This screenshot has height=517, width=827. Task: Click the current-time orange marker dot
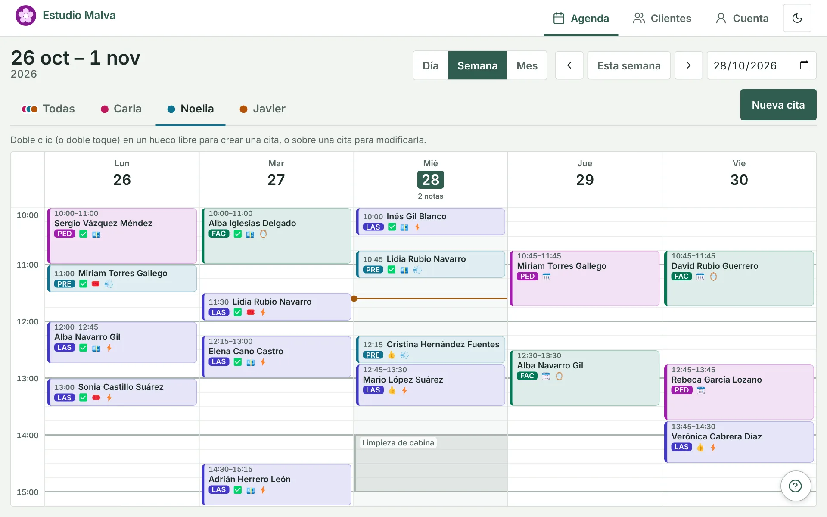(354, 299)
